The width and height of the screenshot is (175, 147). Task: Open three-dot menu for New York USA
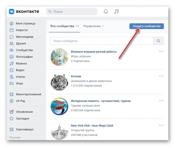click(161, 125)
